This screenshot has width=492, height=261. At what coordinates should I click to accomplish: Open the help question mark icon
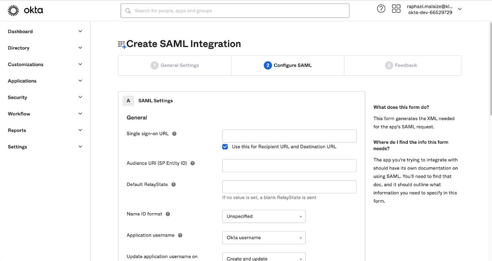[x=381, y=9]
